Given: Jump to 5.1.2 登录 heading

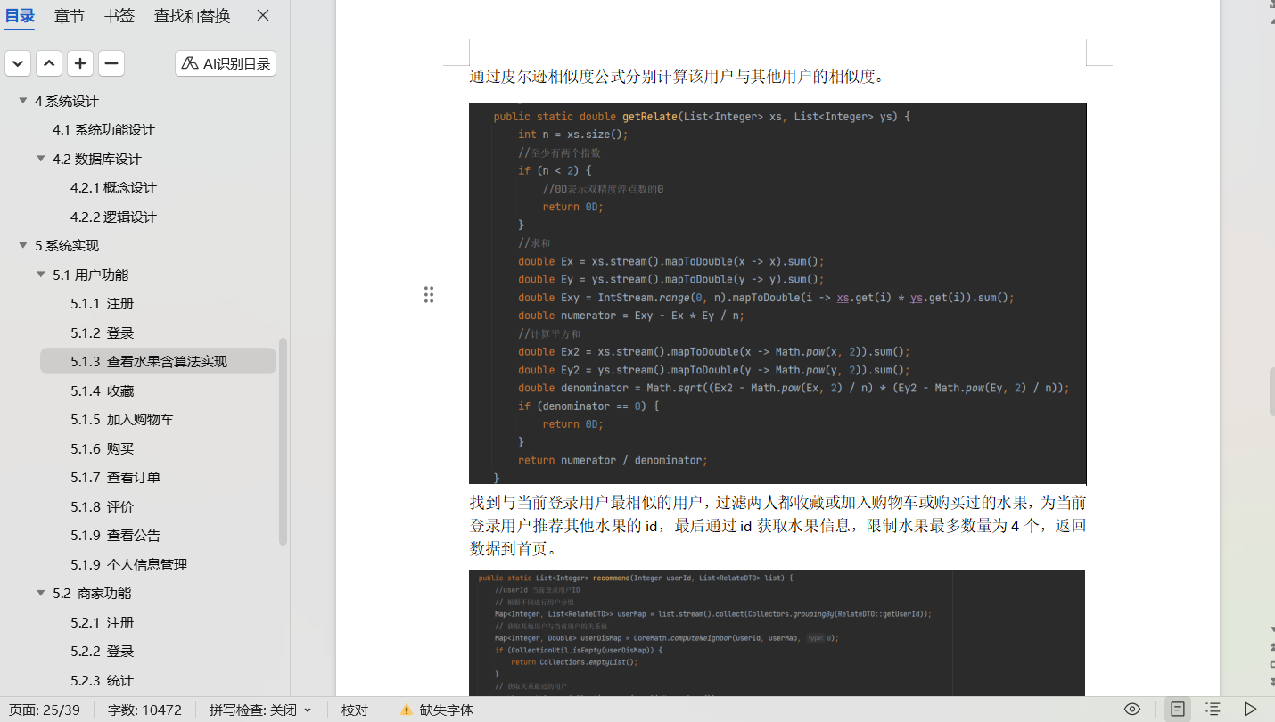Looking at the screenshot, I should (102, 333).
